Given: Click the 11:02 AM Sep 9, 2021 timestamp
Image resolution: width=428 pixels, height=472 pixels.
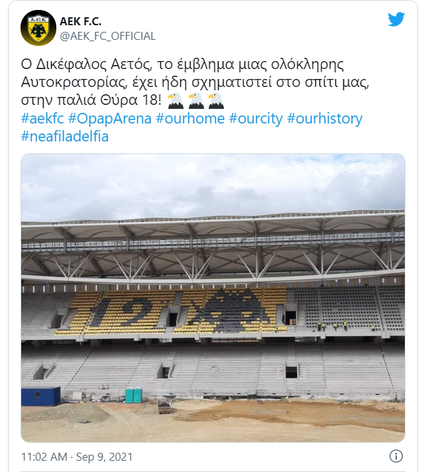Looking at the screenshot, I should click(x=77, y=457).
